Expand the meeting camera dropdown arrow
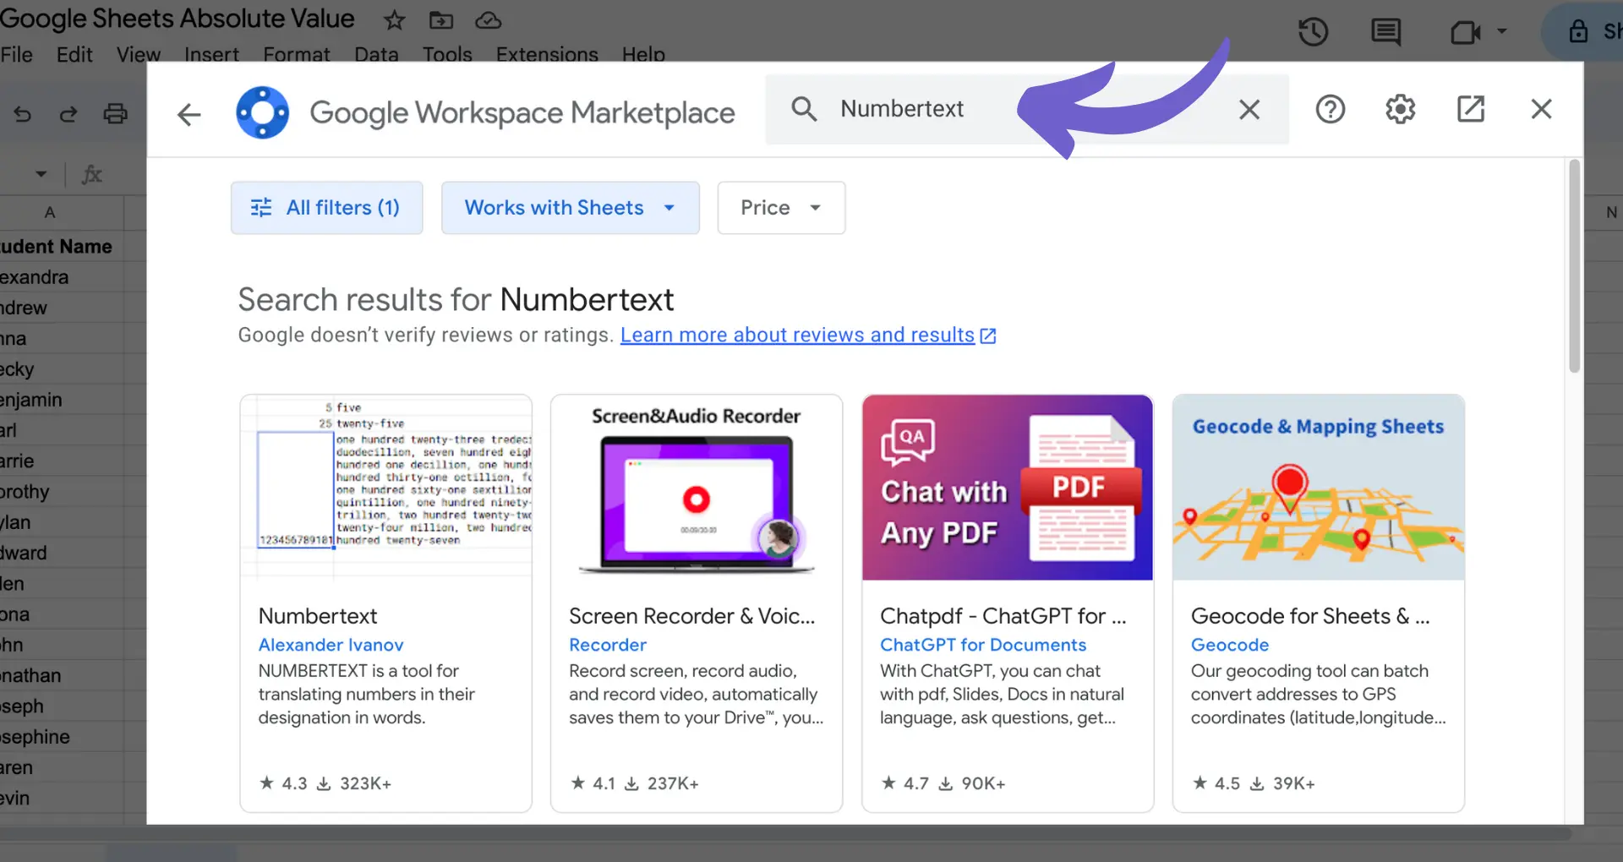1623x862 pixels. (x=1502, y=31)
